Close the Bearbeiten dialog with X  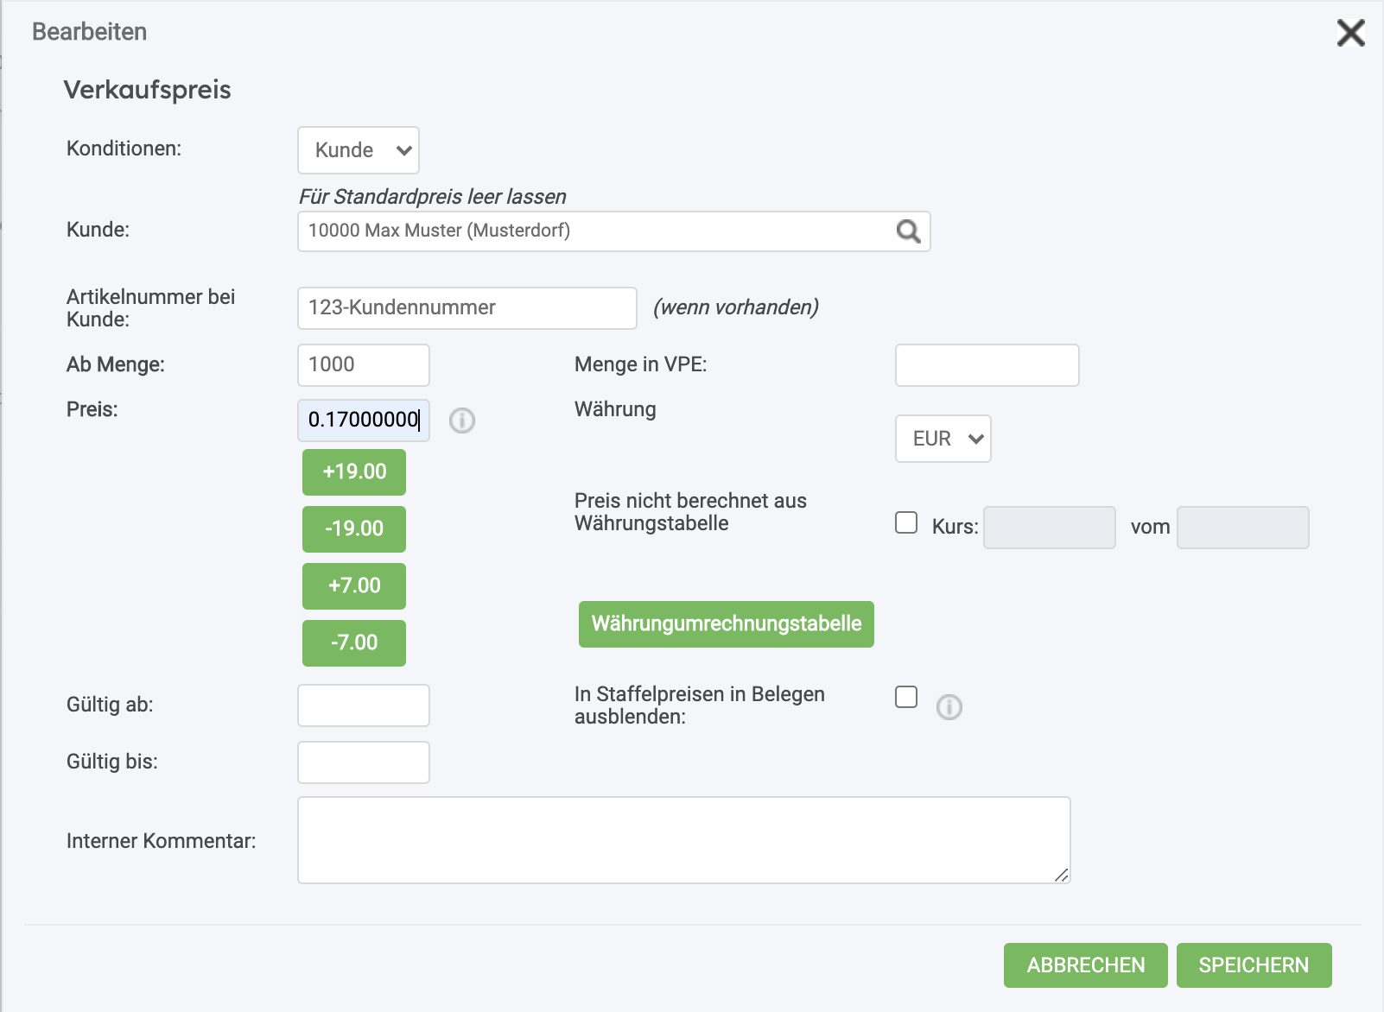point(1350,33)
